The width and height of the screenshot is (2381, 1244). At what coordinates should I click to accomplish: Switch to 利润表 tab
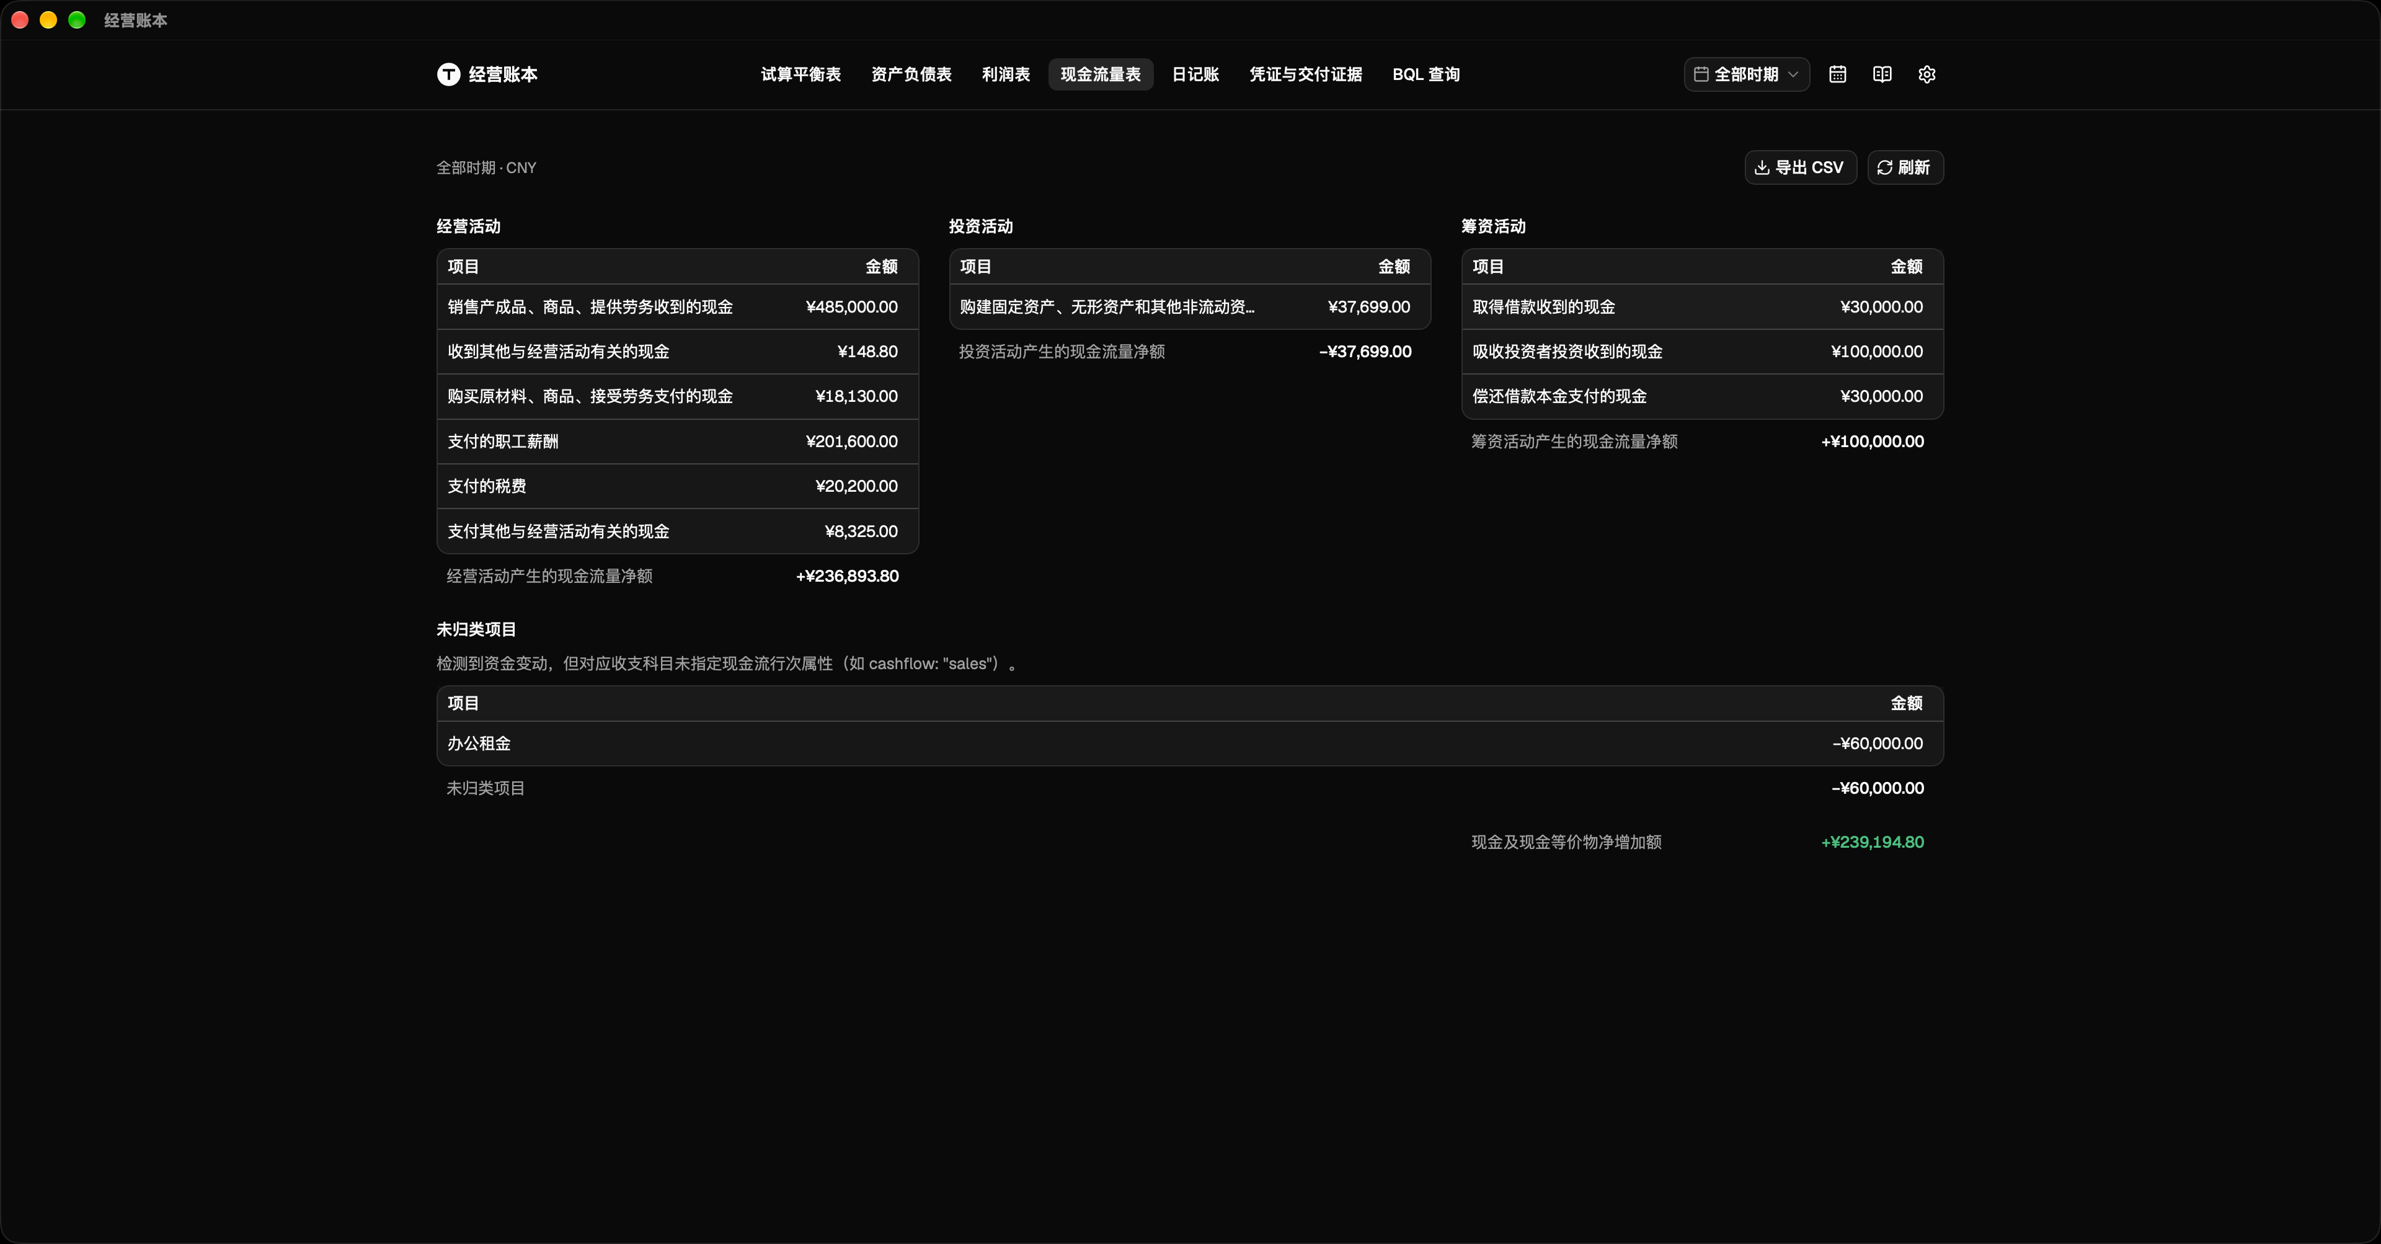point(1006,74)
